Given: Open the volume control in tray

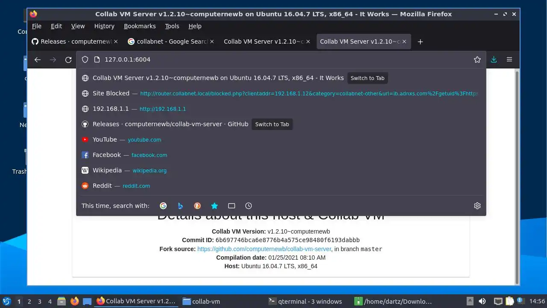Looking at the screenshot, I should click(482, 302).
